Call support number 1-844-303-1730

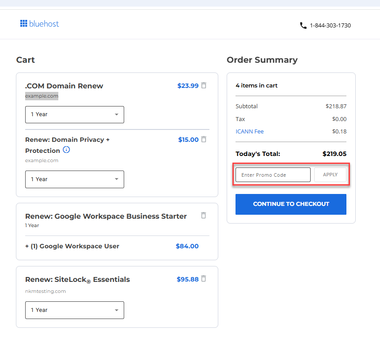point(331,26)
